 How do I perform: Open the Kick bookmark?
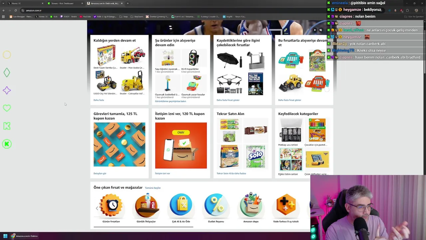pos(54,17)
